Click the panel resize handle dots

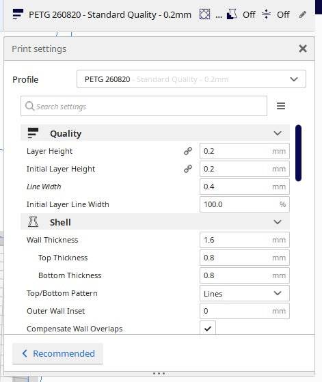click(x=159, y=373)
